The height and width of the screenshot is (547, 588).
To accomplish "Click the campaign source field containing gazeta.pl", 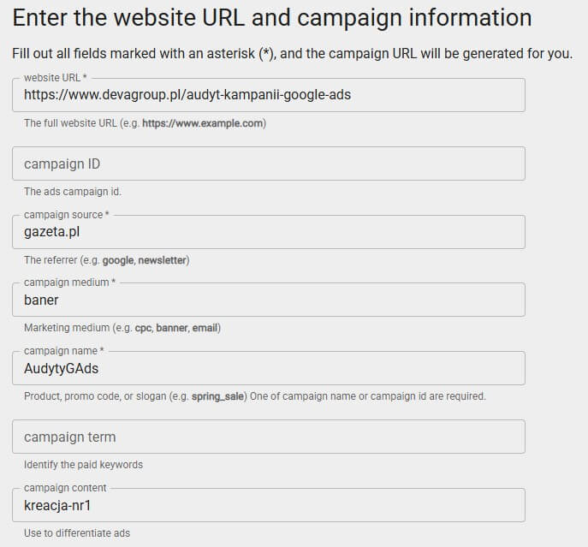I will 269,232.
